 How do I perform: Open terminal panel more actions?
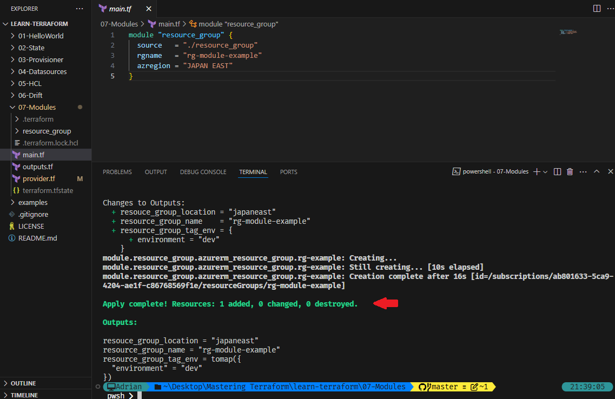coord(583,172)
